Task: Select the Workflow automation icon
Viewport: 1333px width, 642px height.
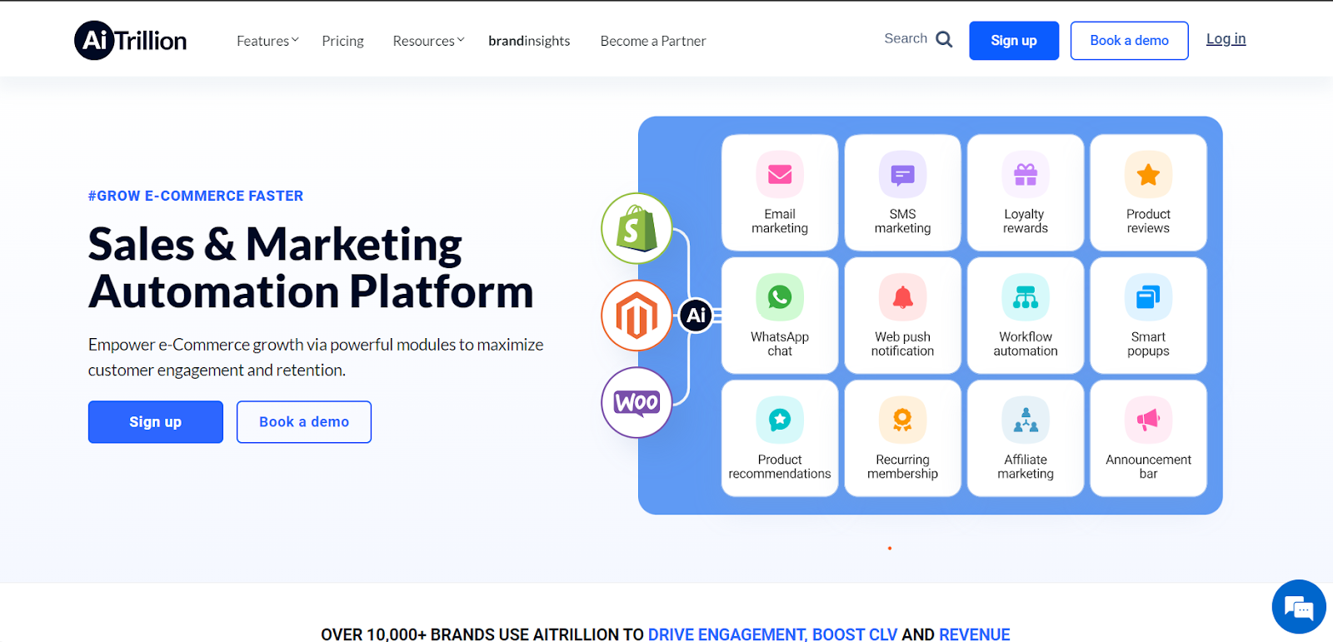Action: (x=1026, y=296)
